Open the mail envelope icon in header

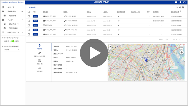point(176,2)
